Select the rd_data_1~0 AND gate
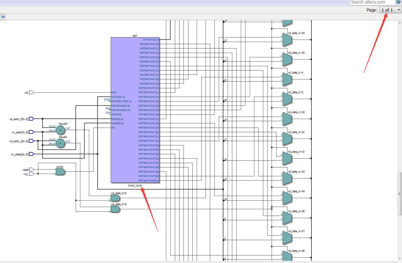The height and width of the screenshot is (263, 402). point(115,209)
